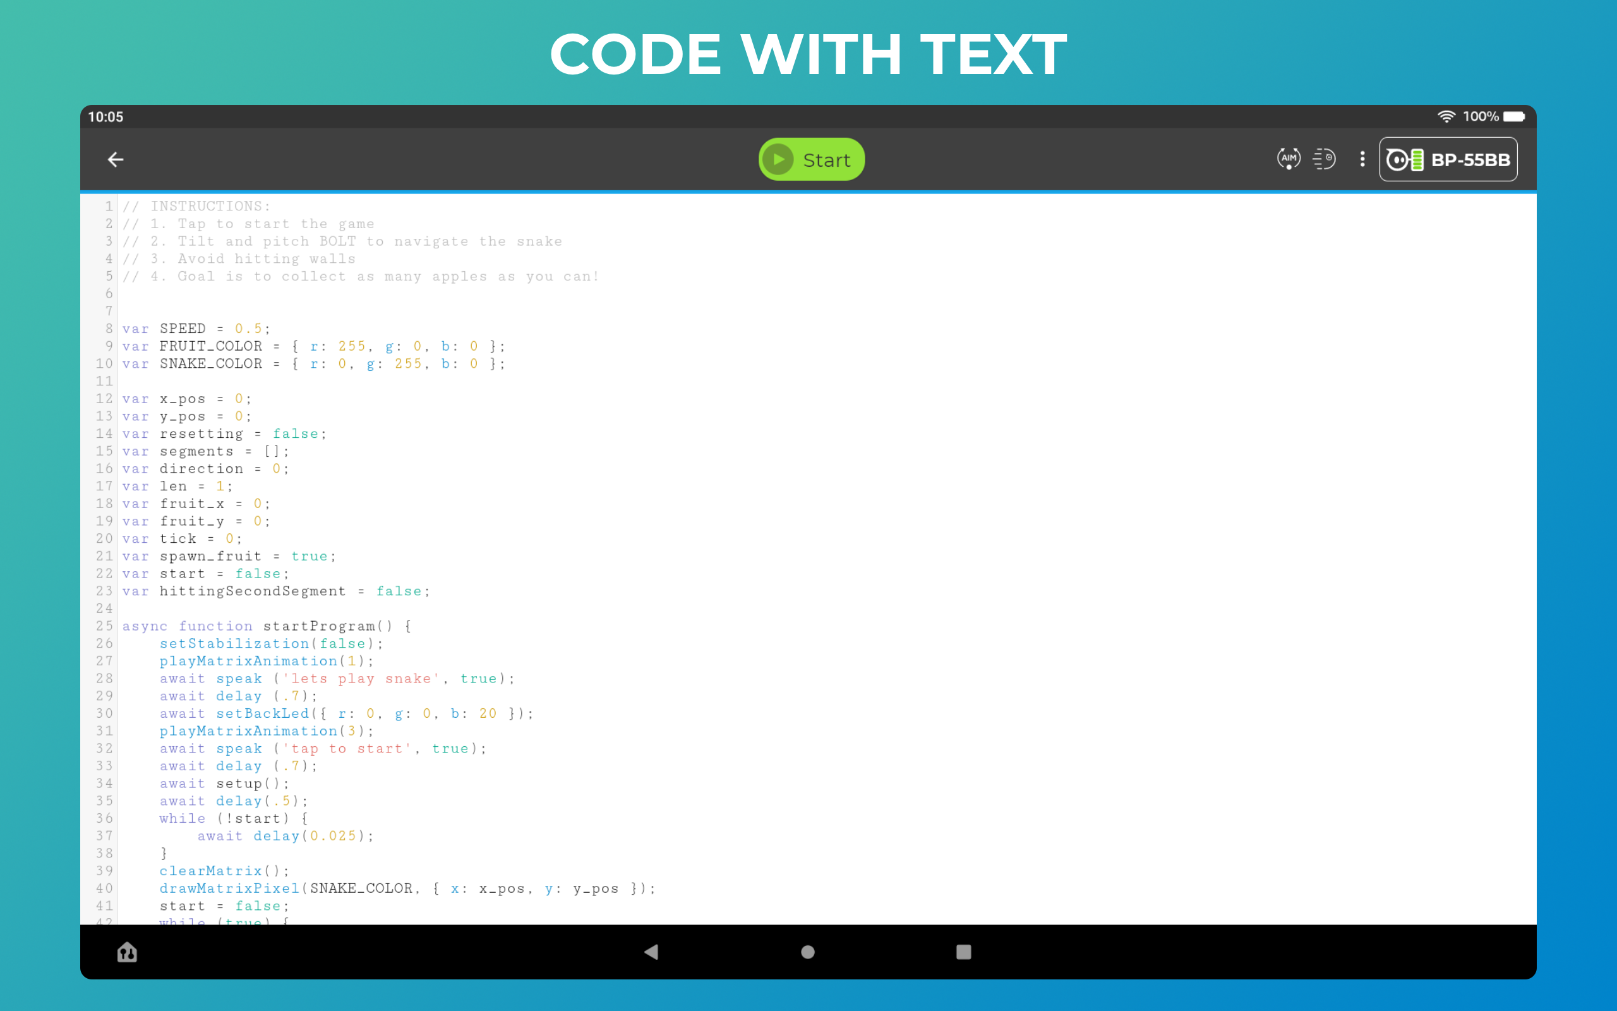Image resolution: width=1617 pixels, height=1011 pixels.
Task: Click the startProgram function name
Action: pos(319,626)
